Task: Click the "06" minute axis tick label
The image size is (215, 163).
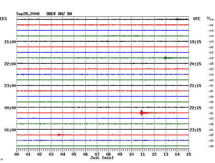Action: click(85, 154)
